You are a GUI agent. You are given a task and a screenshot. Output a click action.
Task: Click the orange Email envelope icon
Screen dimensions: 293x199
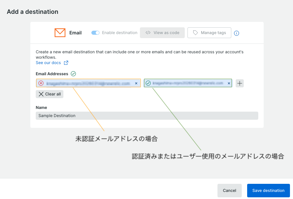60,33
